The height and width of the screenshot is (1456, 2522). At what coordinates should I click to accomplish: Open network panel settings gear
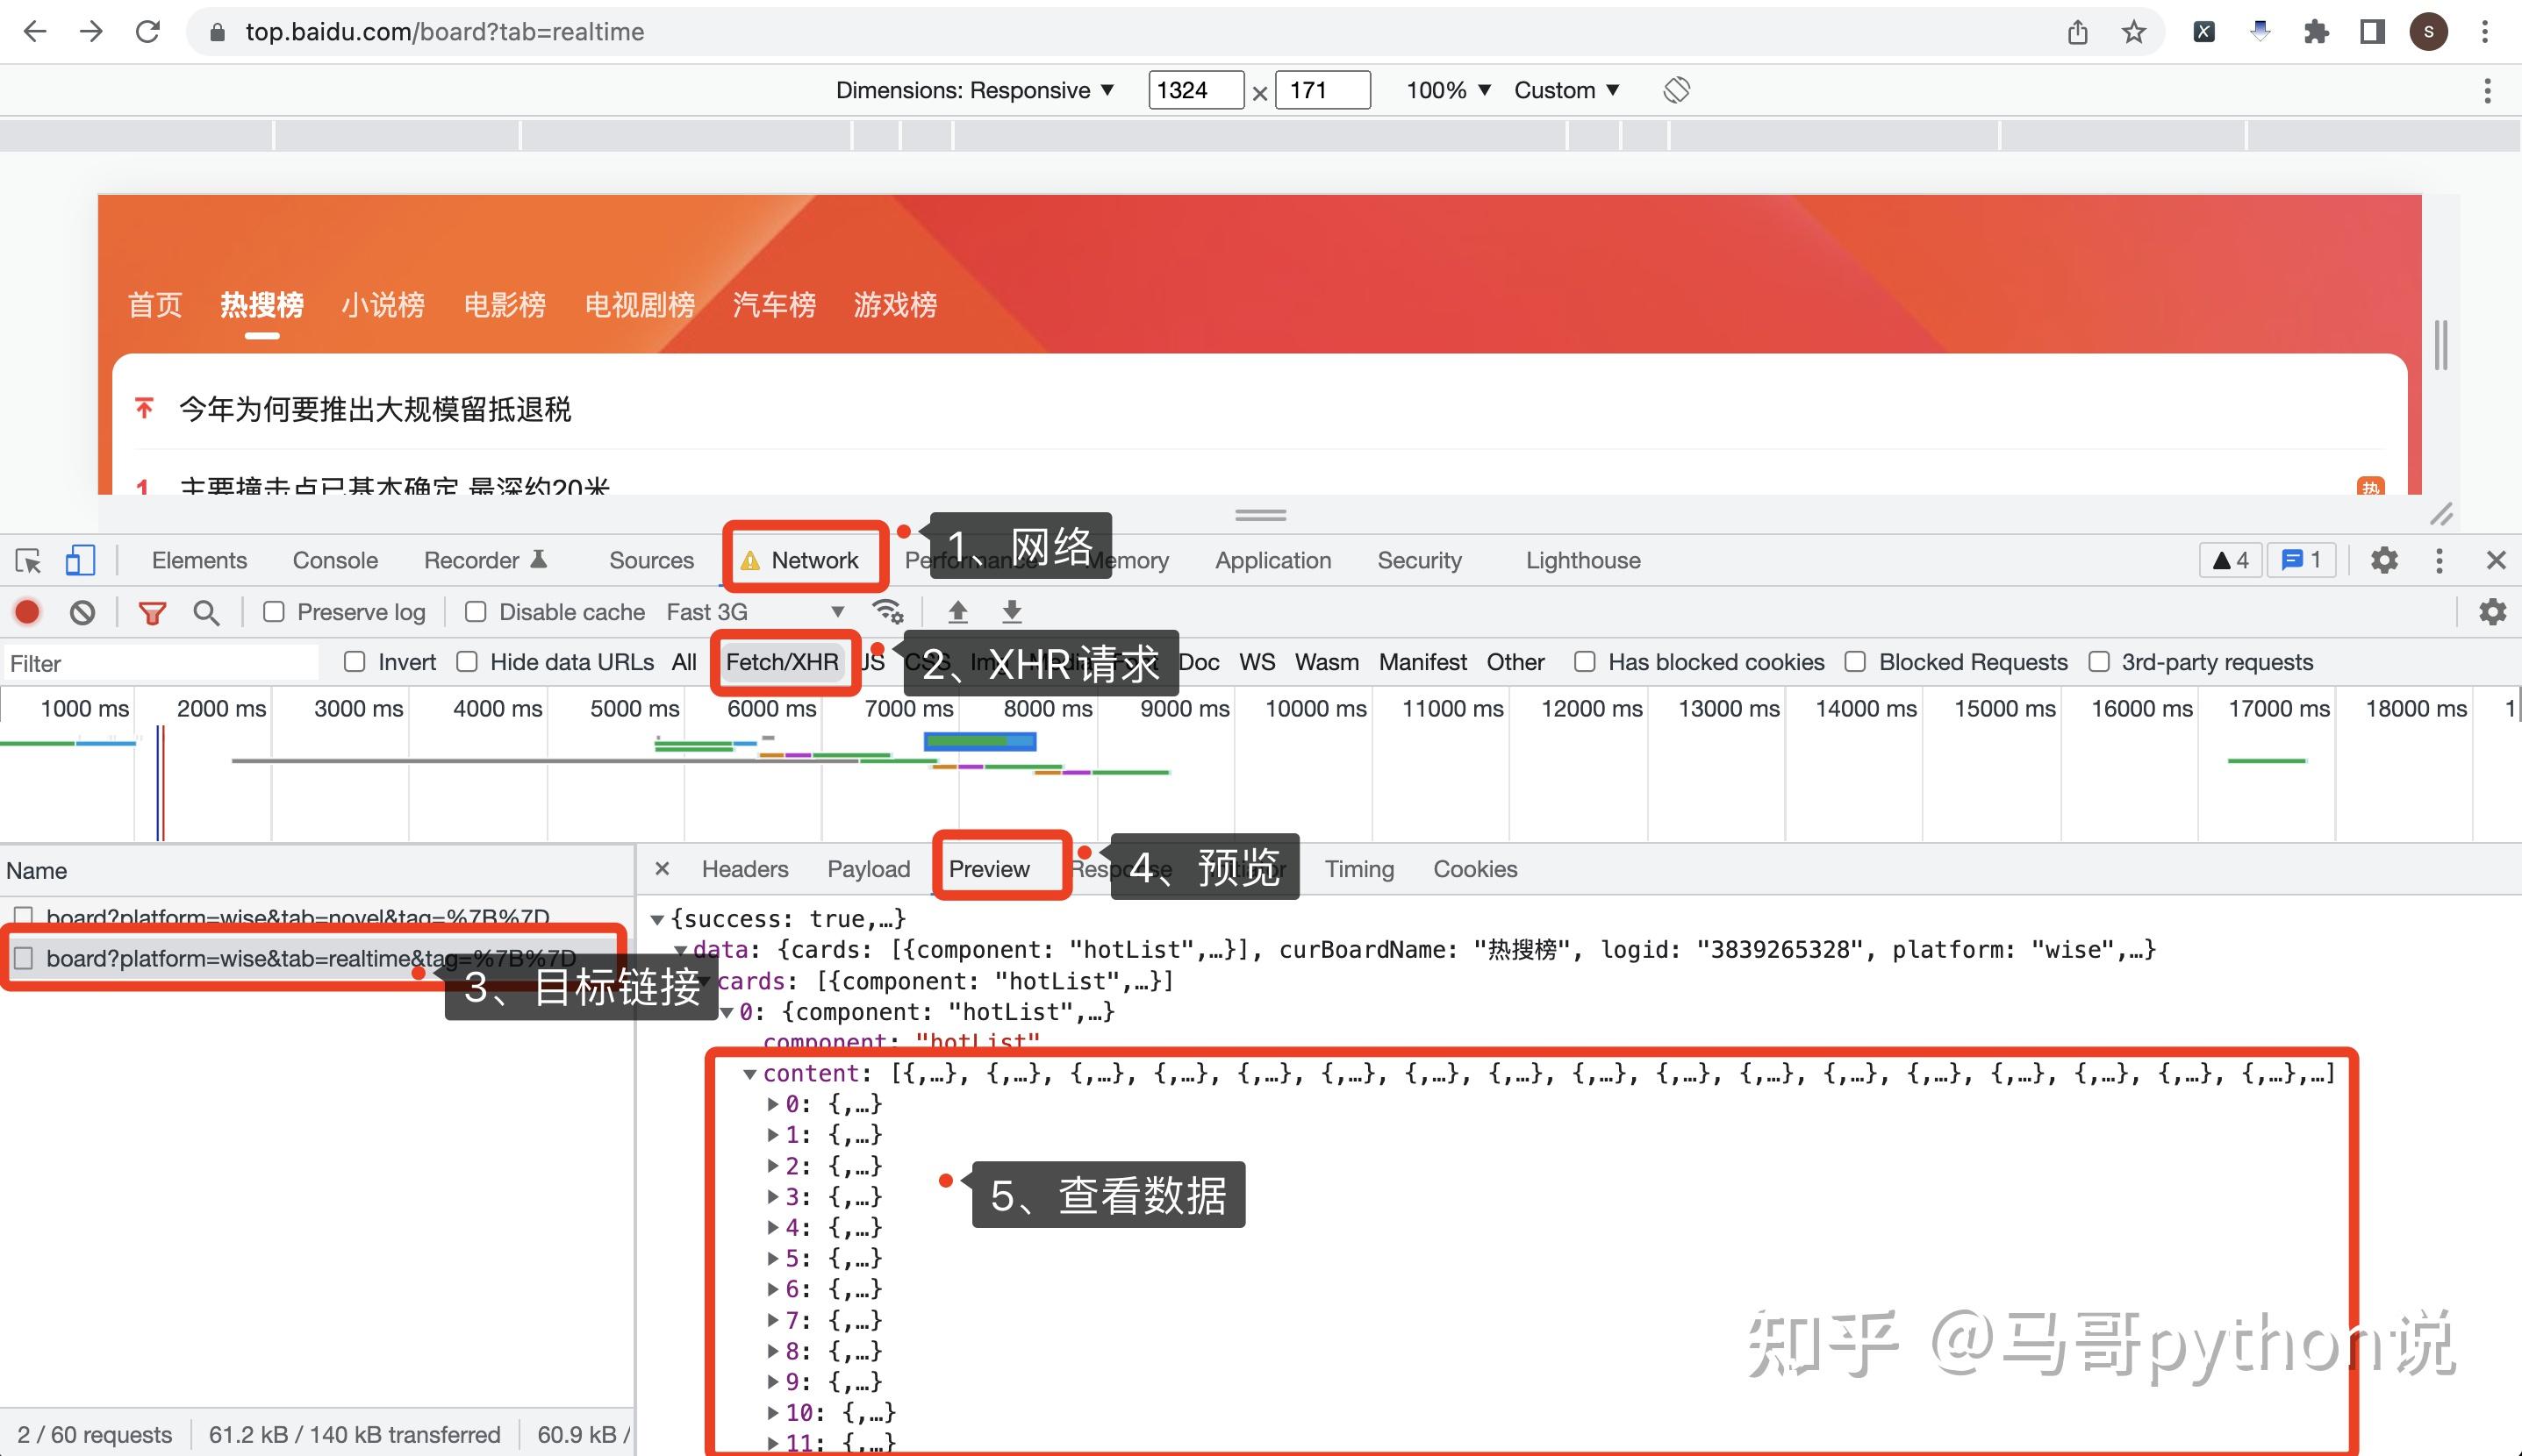coord(2492,611)
